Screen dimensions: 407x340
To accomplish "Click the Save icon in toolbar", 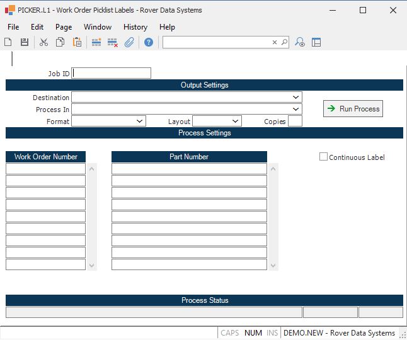I will (25, 42).
